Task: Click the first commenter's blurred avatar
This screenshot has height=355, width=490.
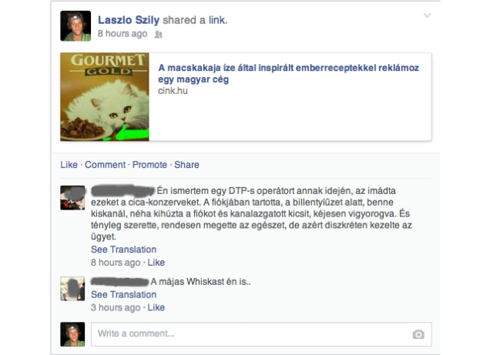Action: pyautogui.click(x=72, y=198)
